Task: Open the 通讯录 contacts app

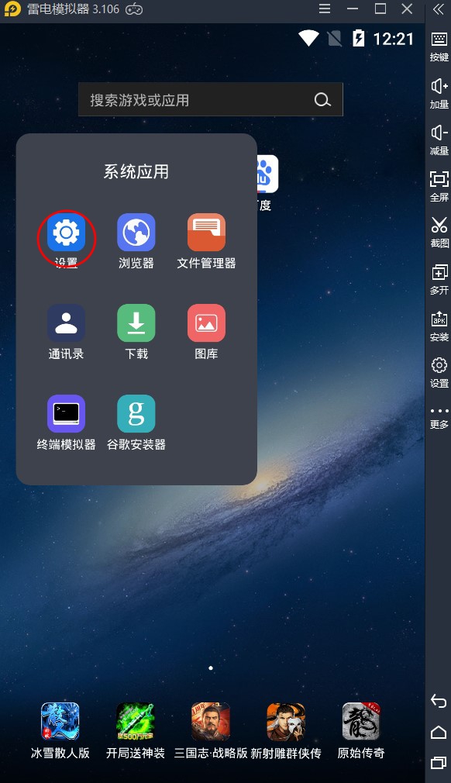Action: point(67,323)
